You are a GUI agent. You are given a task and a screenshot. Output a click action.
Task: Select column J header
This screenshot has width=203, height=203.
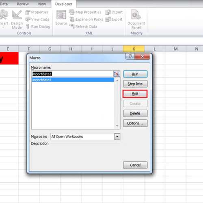(x=112, y=49)
